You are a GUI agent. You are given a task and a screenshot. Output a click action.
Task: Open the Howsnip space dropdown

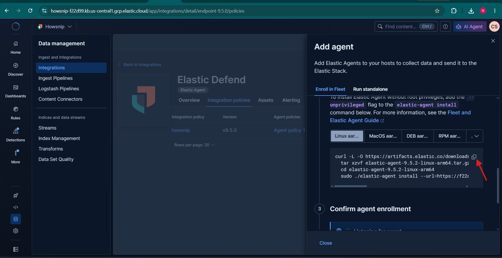point(55,26)
